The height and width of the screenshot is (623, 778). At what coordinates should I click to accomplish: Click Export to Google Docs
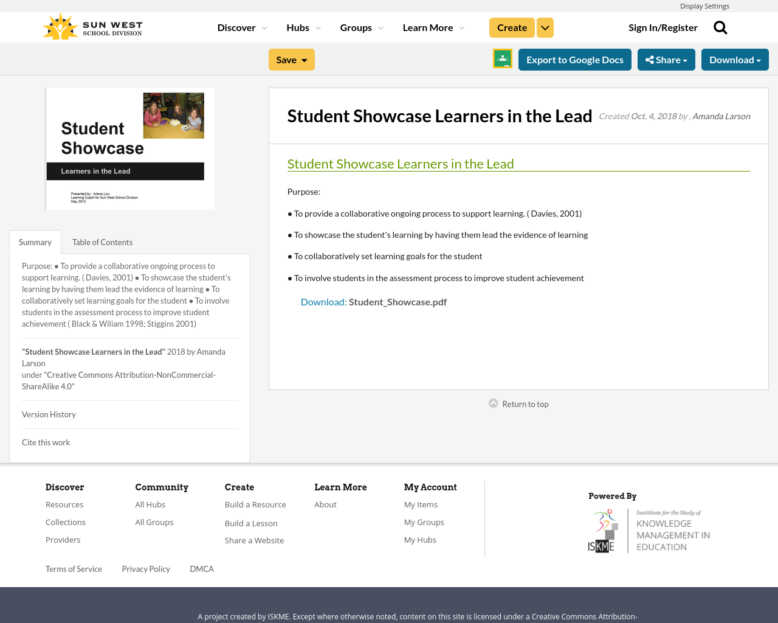(x=575, y=58)
